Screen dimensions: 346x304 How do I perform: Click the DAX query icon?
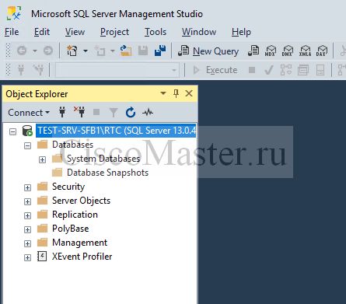point(322,51)
